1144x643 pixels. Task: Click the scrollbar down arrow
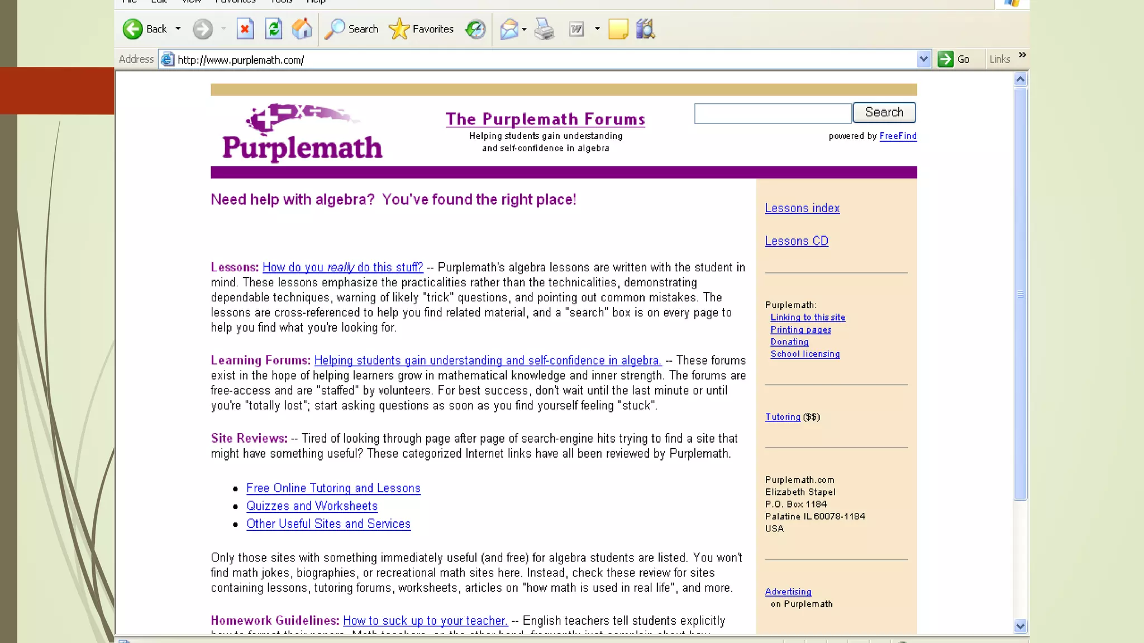click(x=1020, y=626)
